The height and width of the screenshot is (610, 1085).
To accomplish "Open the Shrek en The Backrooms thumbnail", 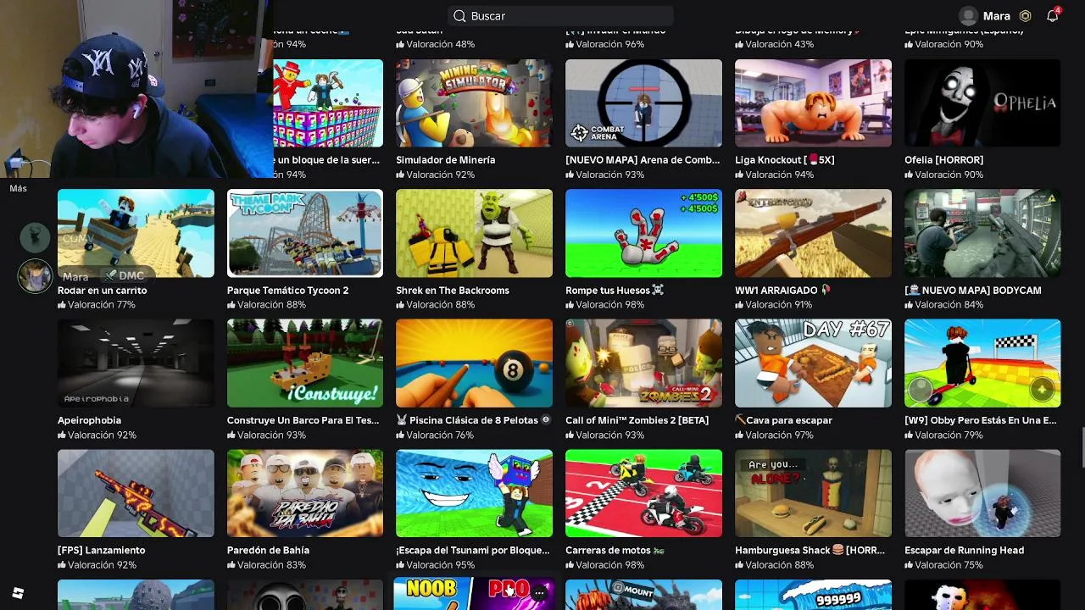I will click(x=474, y=233).
